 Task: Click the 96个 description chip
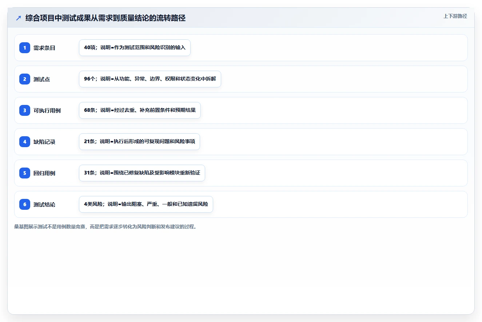click(150, 79)
